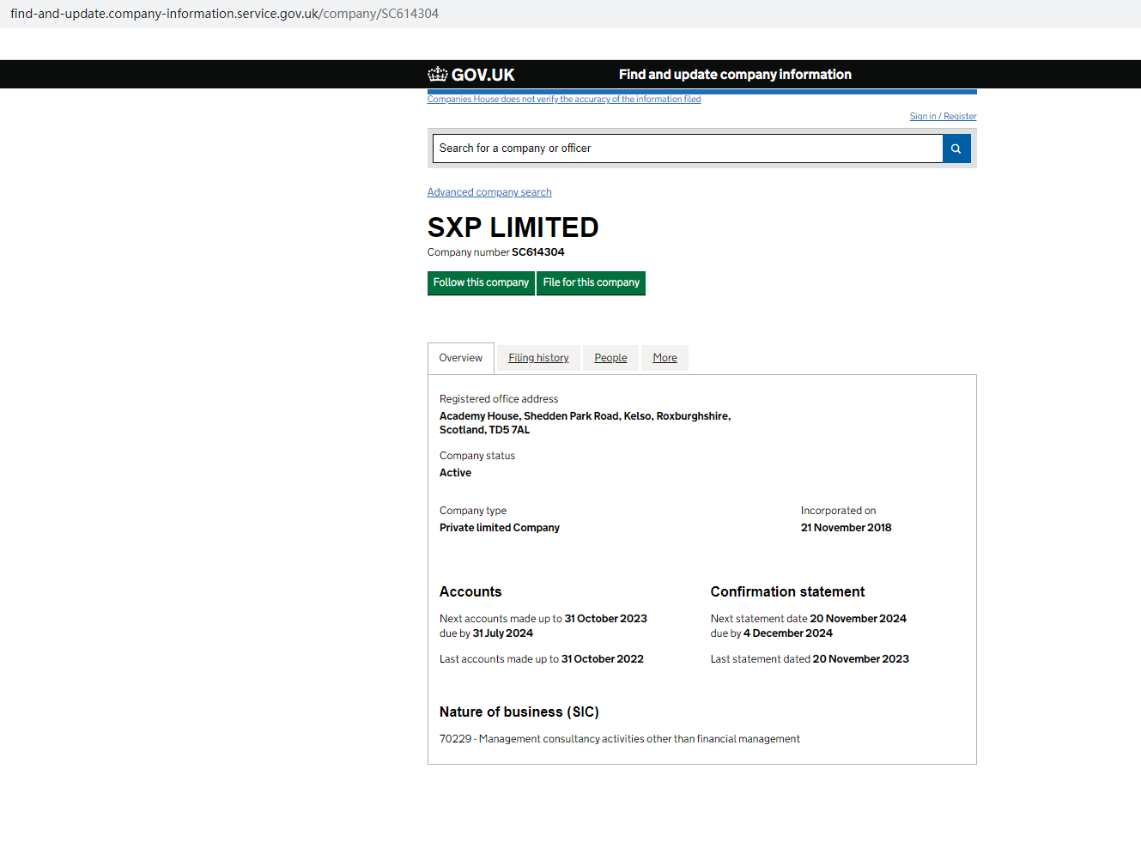Click the Nature of business (SIC) heading

pos(519,712)
